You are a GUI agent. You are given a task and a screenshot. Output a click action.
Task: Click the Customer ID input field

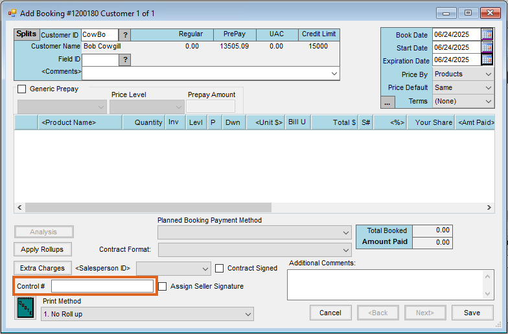click(x=100, y=35)
